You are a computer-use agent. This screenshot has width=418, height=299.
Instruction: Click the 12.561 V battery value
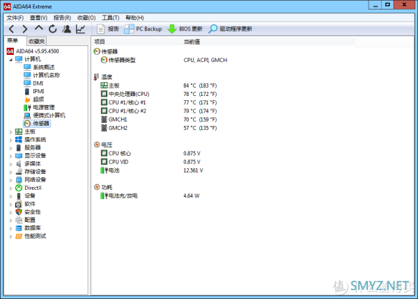coord(193,170)
